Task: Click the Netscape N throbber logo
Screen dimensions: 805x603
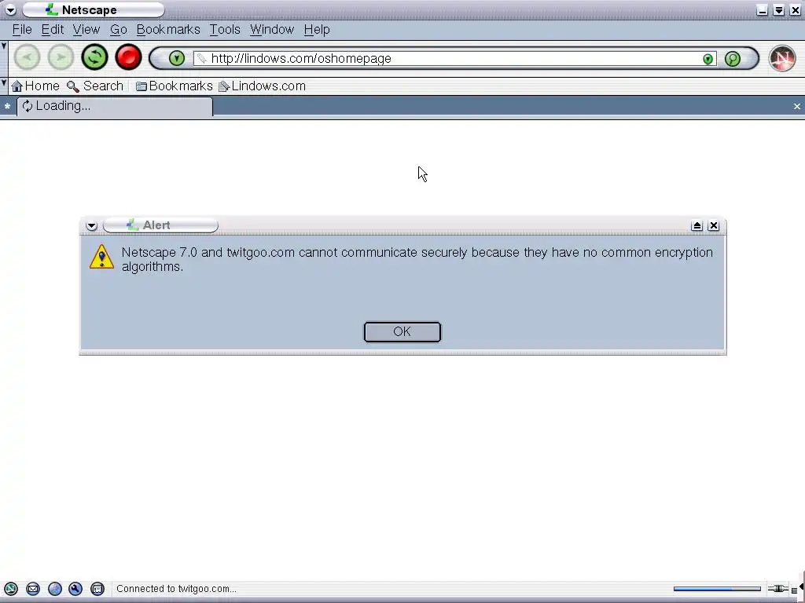Action: pyautogui.click(x=782, y=58)
